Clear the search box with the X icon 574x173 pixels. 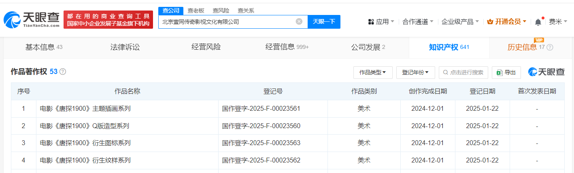point(299,21)
